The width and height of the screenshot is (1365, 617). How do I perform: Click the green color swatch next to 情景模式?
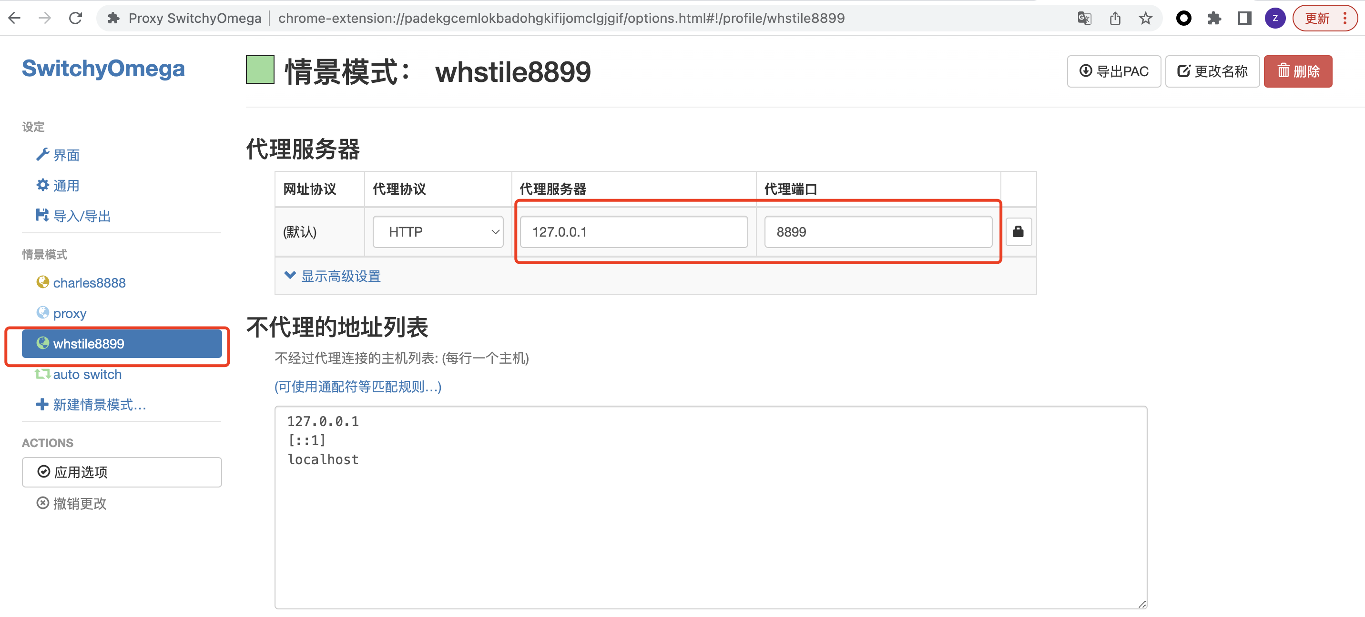261,71
